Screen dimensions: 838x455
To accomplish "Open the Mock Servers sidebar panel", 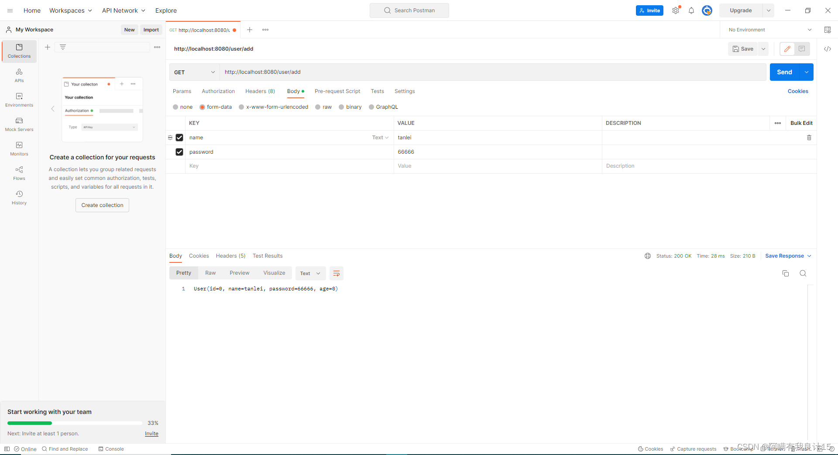I will pyautogui.click(x=19, y=124).
